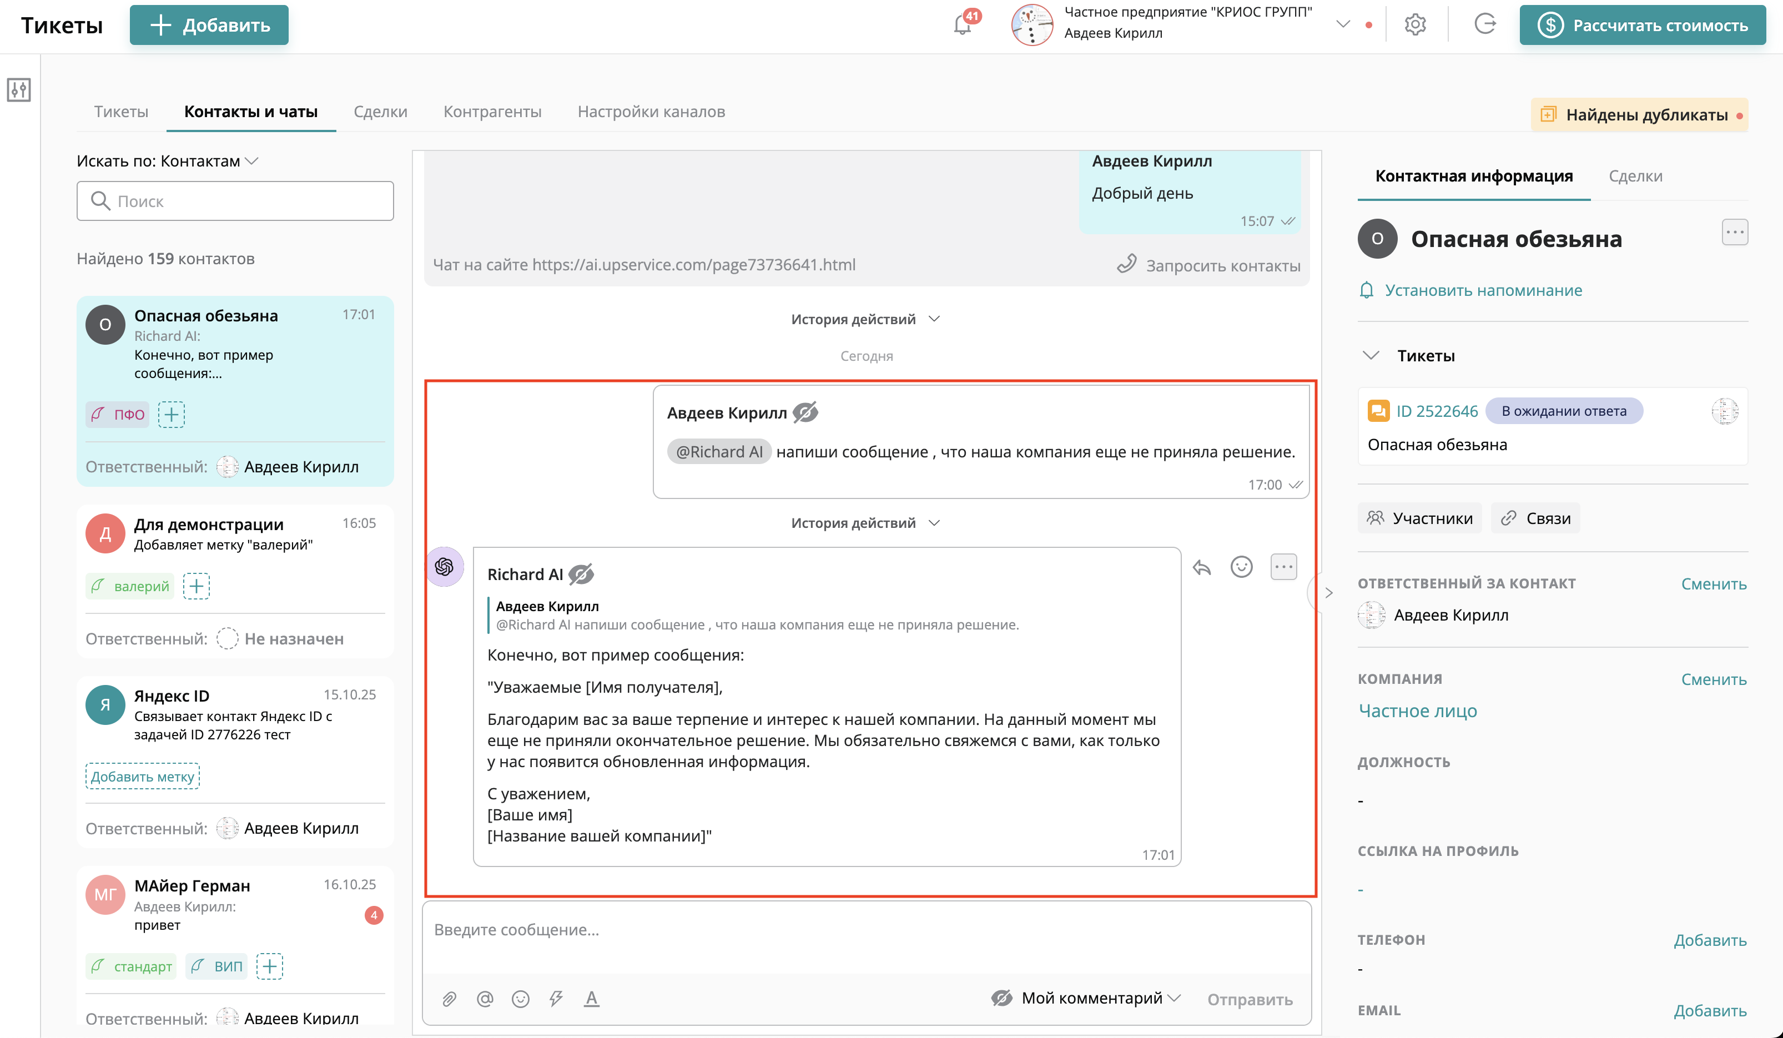Open quick replies lightning icon
Screen dimensions: 1783x1038
click(556, 999)
